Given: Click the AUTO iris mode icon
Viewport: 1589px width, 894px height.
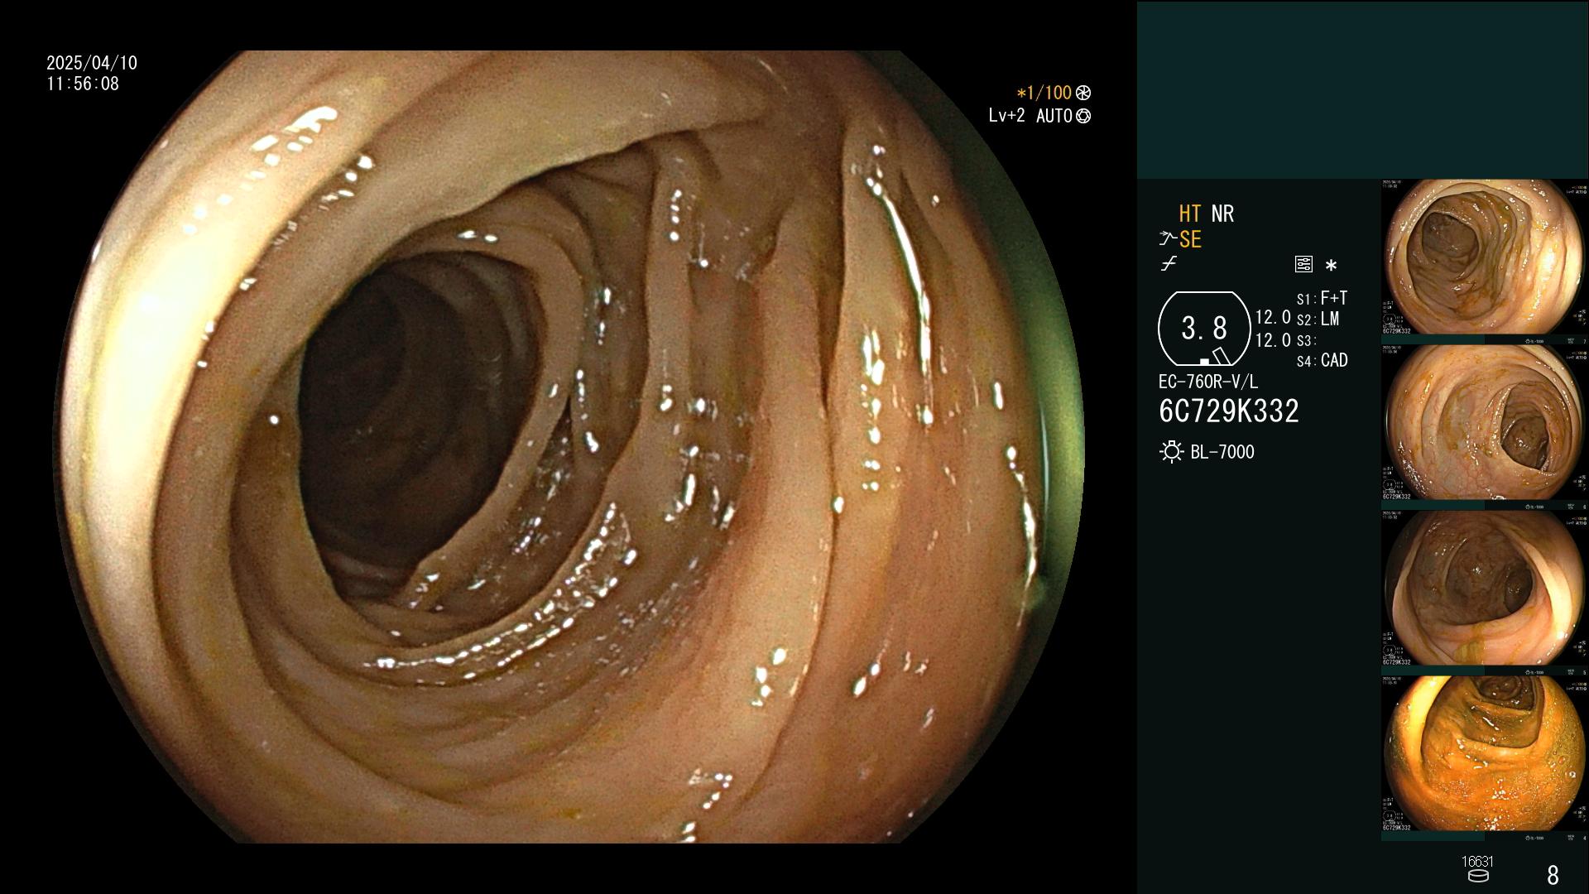Looking at the screenshot, I should [1083, 116].
